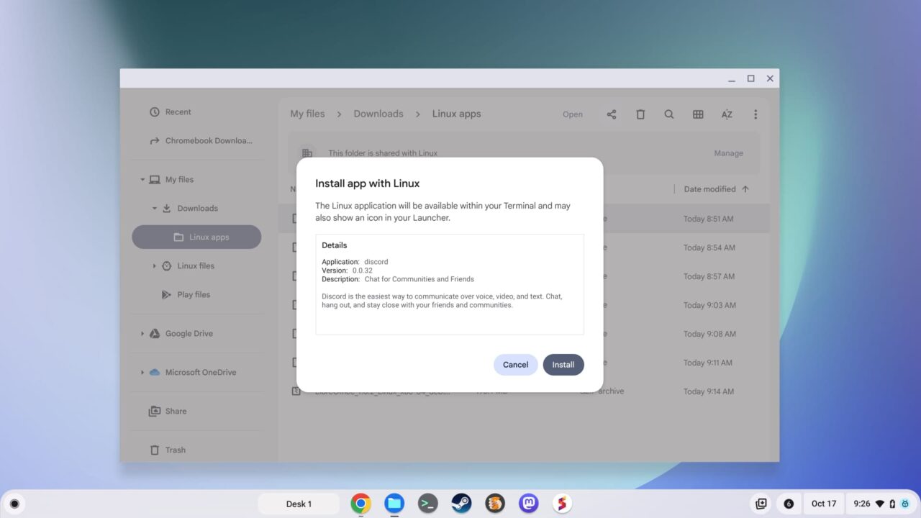The height and width of the screenshot is (518, 921).
Task: Select the row dated Today 9:14 AM
Action: tap(524, 391)
